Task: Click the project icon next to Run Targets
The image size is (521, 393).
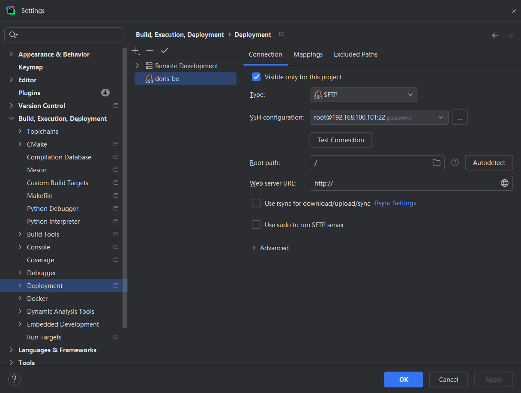Action: pos(116,337)
